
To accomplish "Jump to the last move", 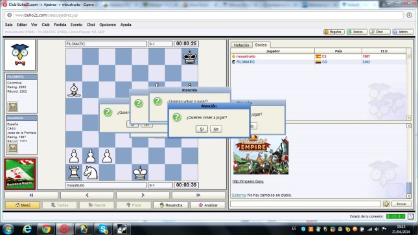I will 198,195.
